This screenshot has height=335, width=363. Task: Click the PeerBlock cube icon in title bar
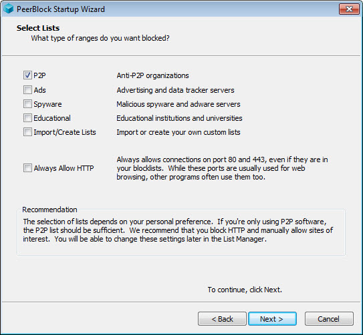click(x=9, y=9)
